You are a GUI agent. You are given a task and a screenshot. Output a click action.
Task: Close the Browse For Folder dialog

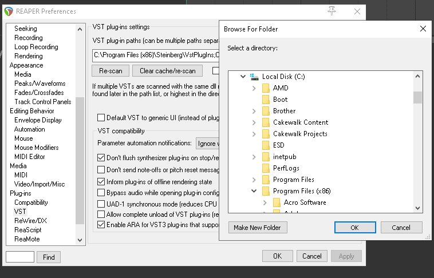(x=423, y=29)
